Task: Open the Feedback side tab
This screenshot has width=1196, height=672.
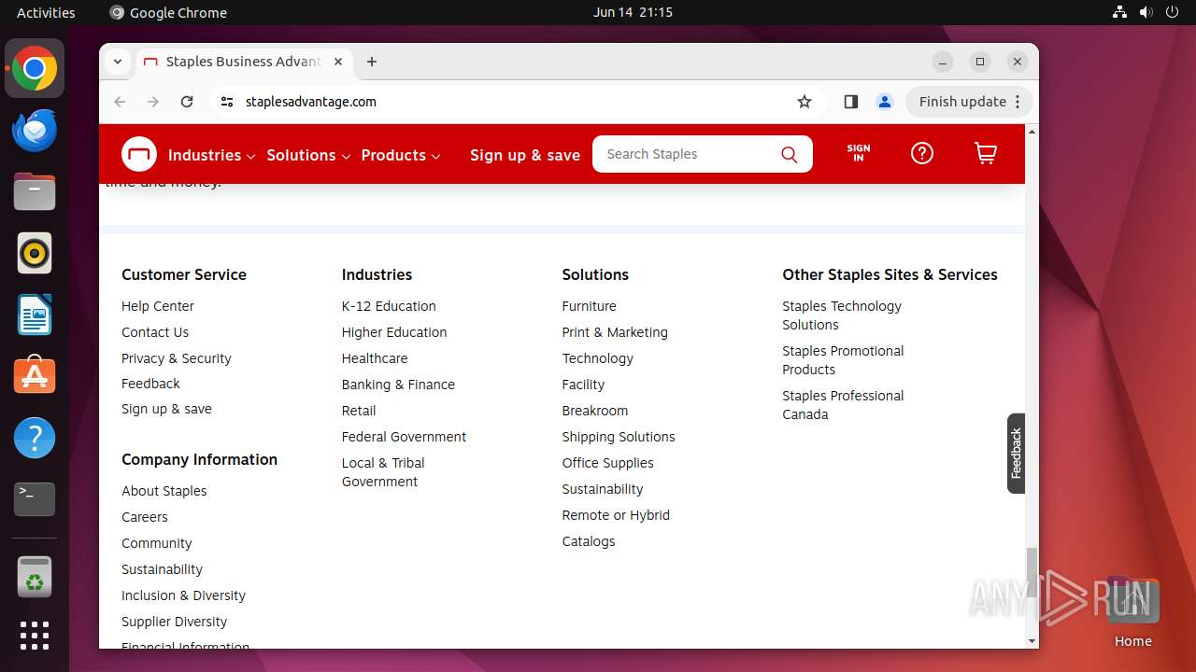Action: point(1017,454)
